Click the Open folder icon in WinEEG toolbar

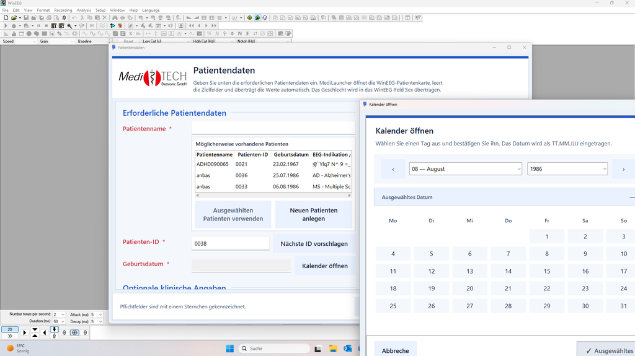pyautogui.click(x=14, y=17)
